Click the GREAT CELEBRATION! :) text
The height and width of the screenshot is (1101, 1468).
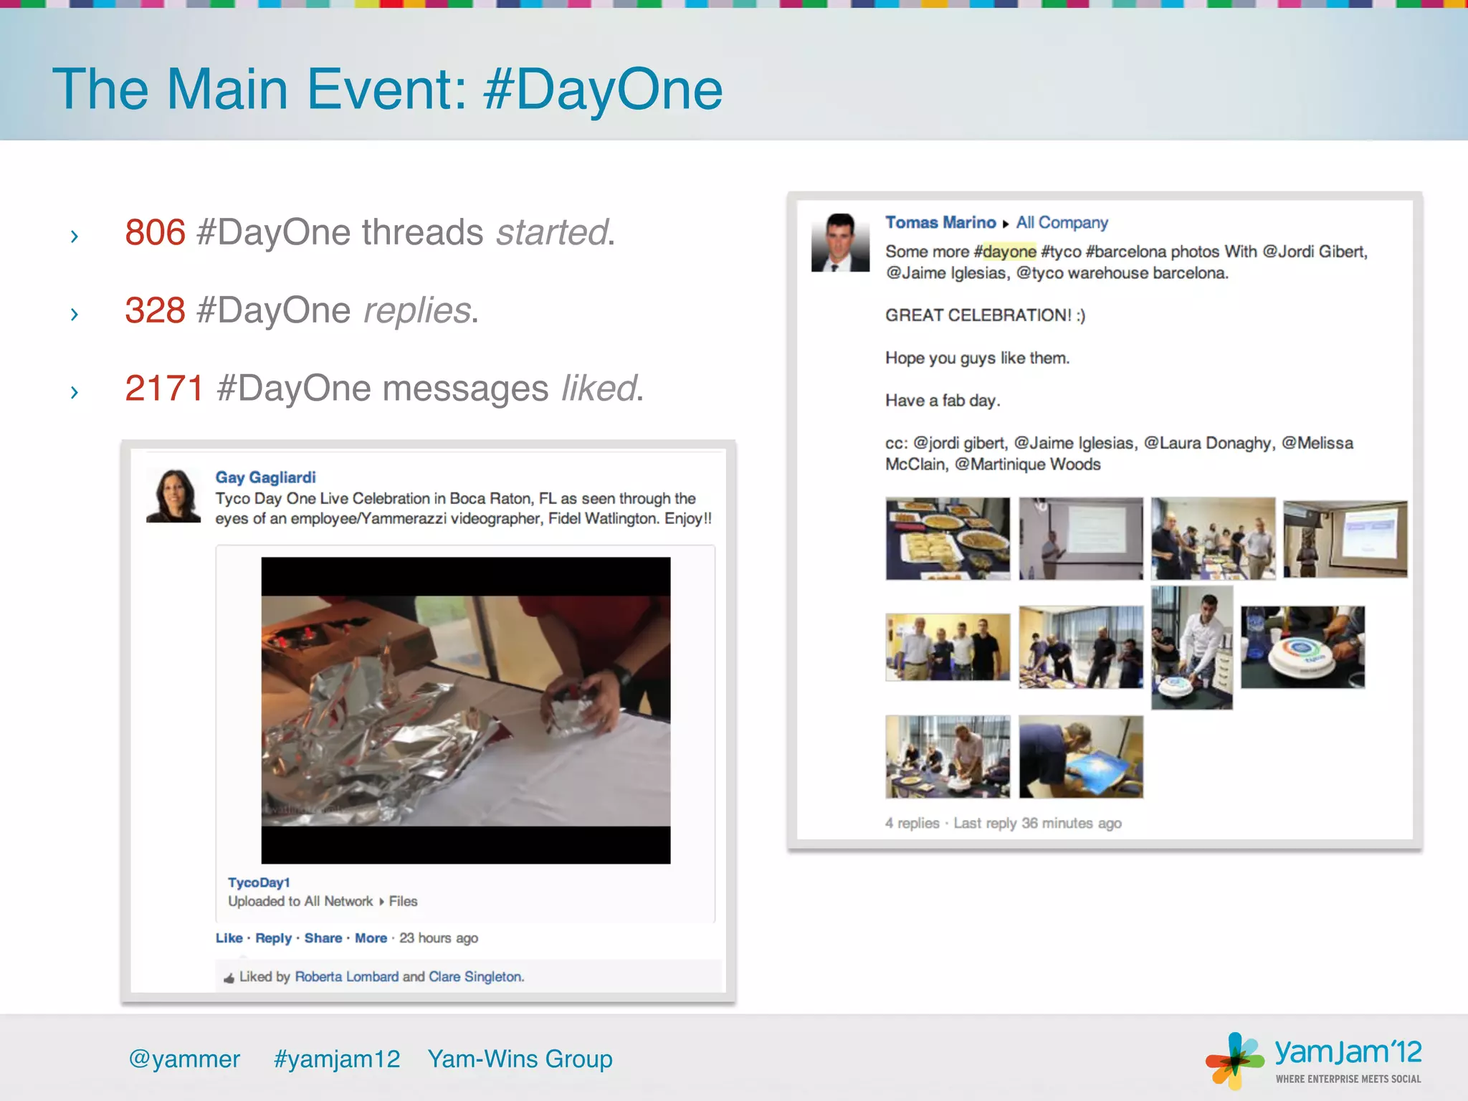coord(985,315)
